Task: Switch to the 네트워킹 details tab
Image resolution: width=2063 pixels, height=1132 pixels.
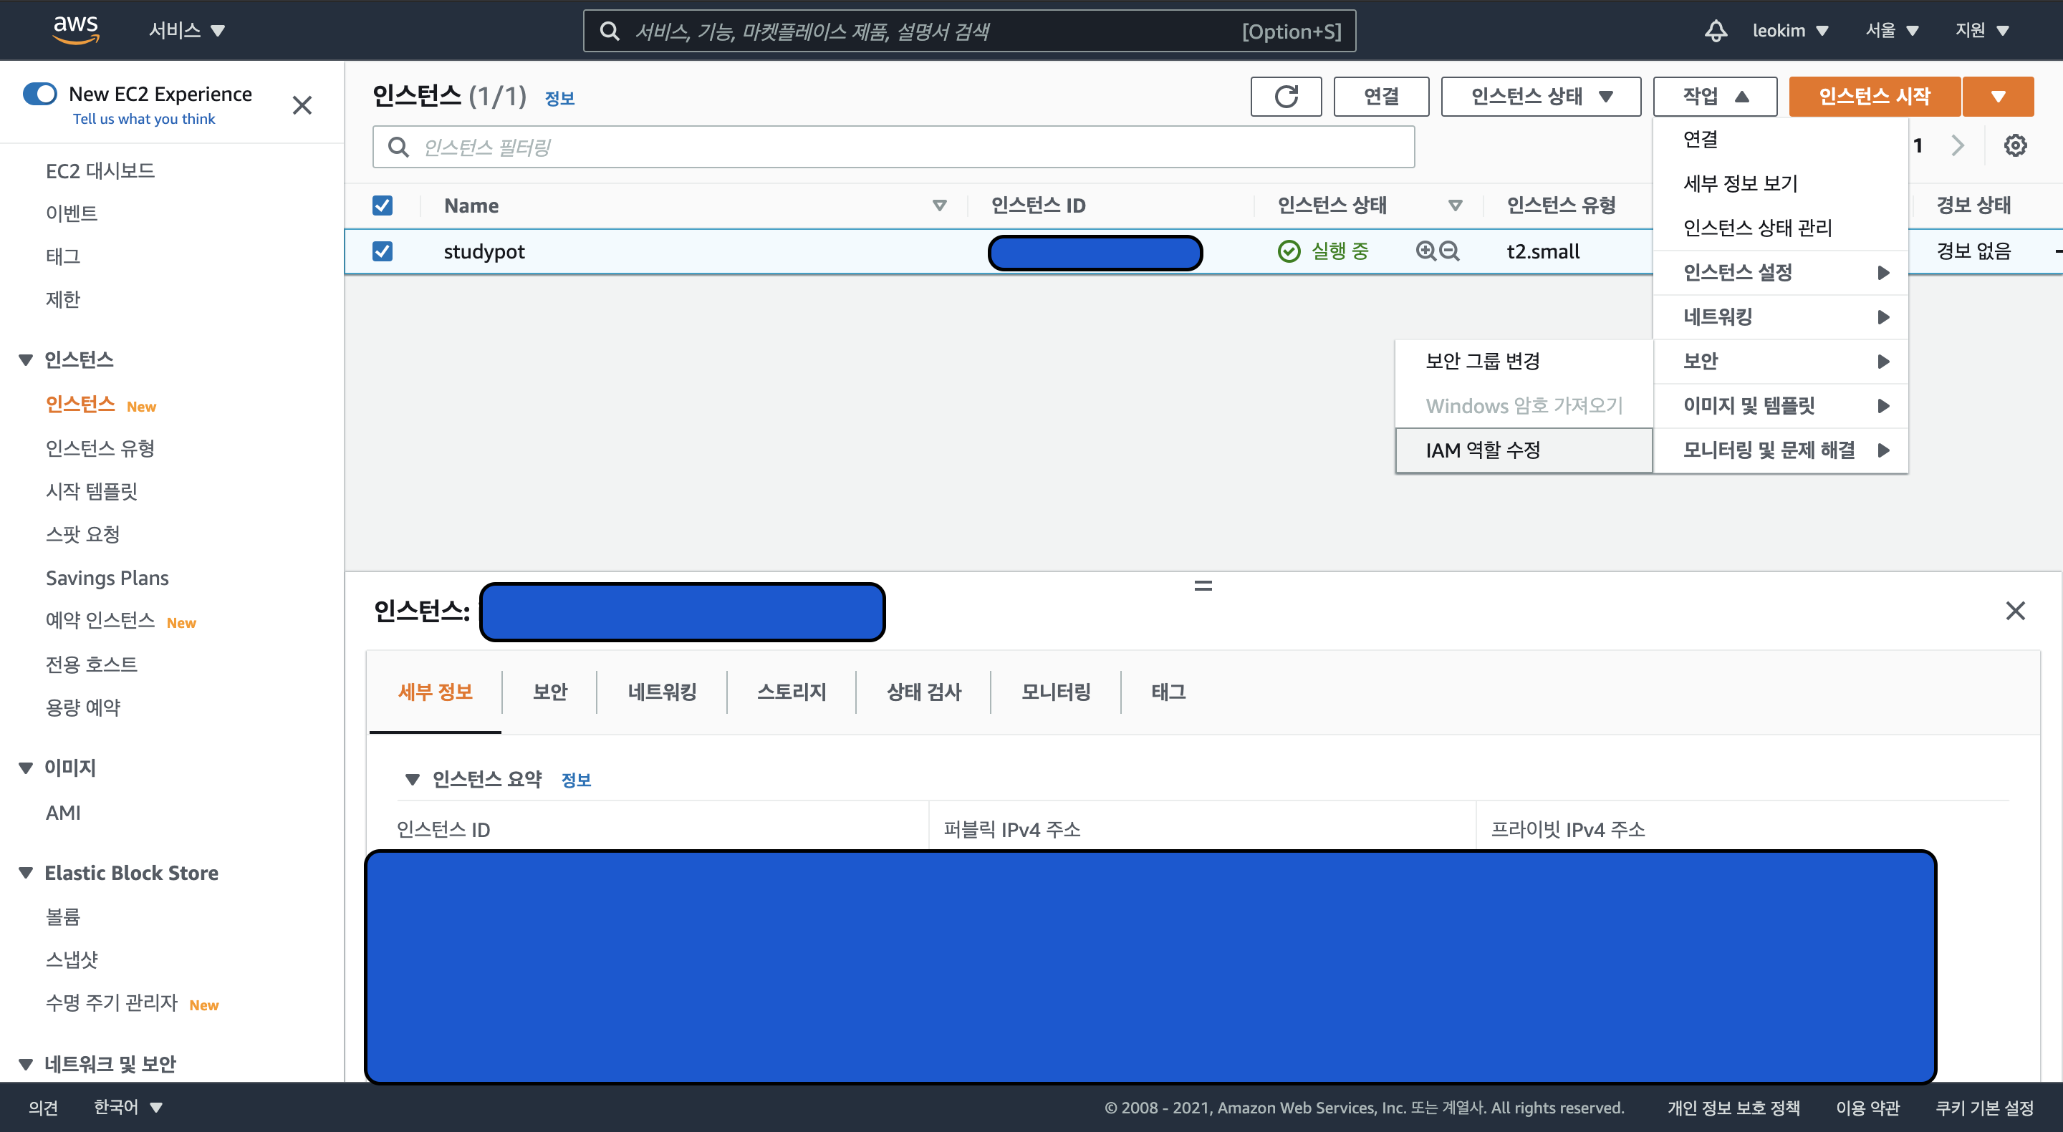Action: point(661,692)
